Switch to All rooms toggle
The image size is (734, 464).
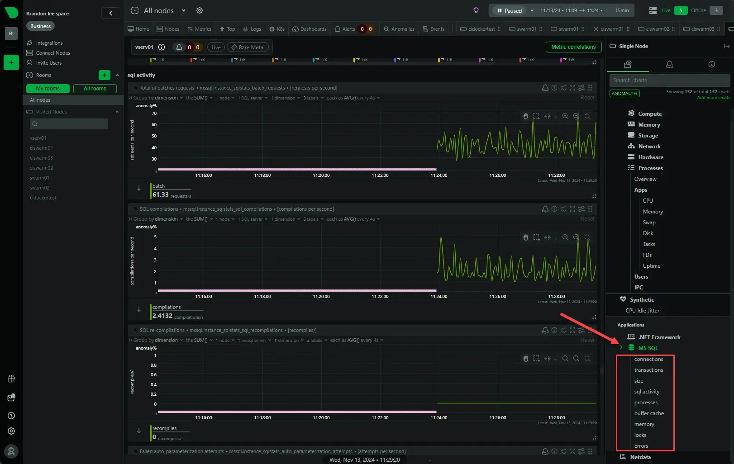click(95, 89)
